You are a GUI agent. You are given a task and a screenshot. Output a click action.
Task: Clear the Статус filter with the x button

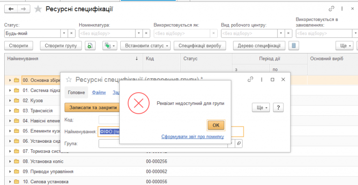click(x=71, y=33)
